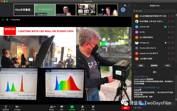Open the reactions emoji icon
The height and width of the screenshot is (111, 177).
click(93, 107)
